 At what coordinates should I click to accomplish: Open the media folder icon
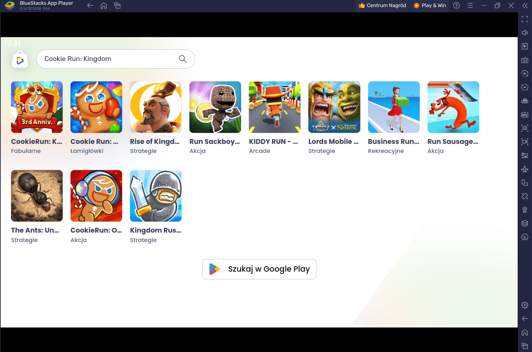[525, 155]
